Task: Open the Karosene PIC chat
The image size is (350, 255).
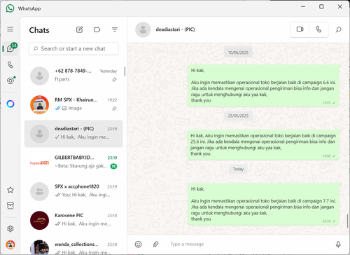Action: tap(73, 221)
